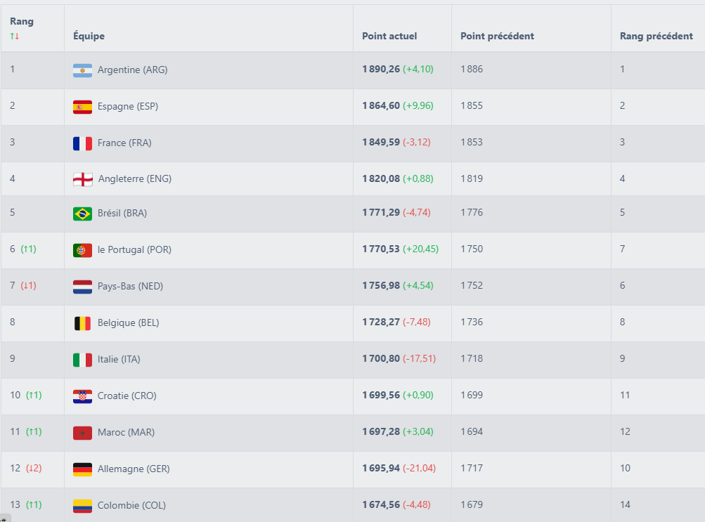This screenshot has width=705, height=522.
Task: Click Colombia's rank 13 up indicator
Action: [34, 504]
